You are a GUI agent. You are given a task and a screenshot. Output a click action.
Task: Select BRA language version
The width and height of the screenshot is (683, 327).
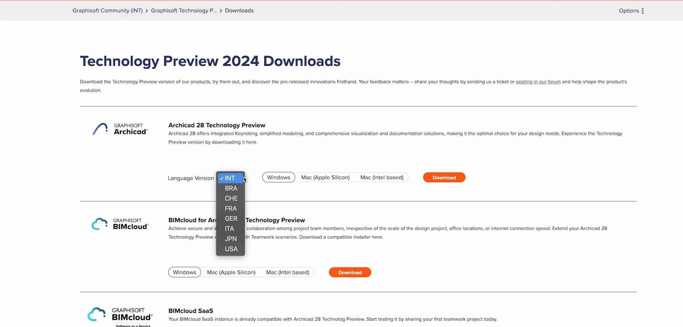(230, 188)
